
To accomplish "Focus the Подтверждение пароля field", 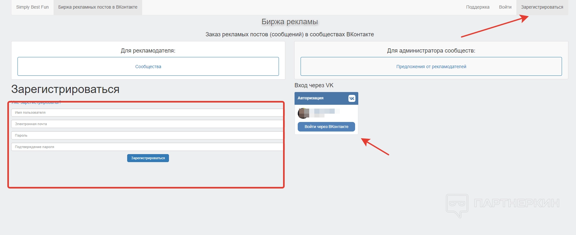I will pos(147,147).
